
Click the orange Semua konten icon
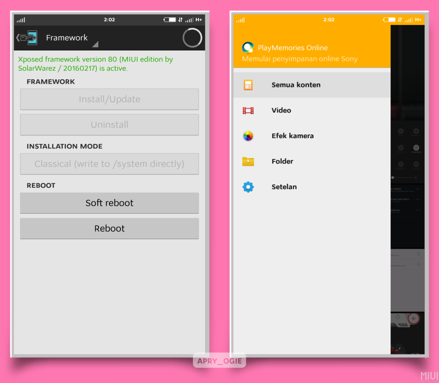pyautogui.click(x=248, y=85)
